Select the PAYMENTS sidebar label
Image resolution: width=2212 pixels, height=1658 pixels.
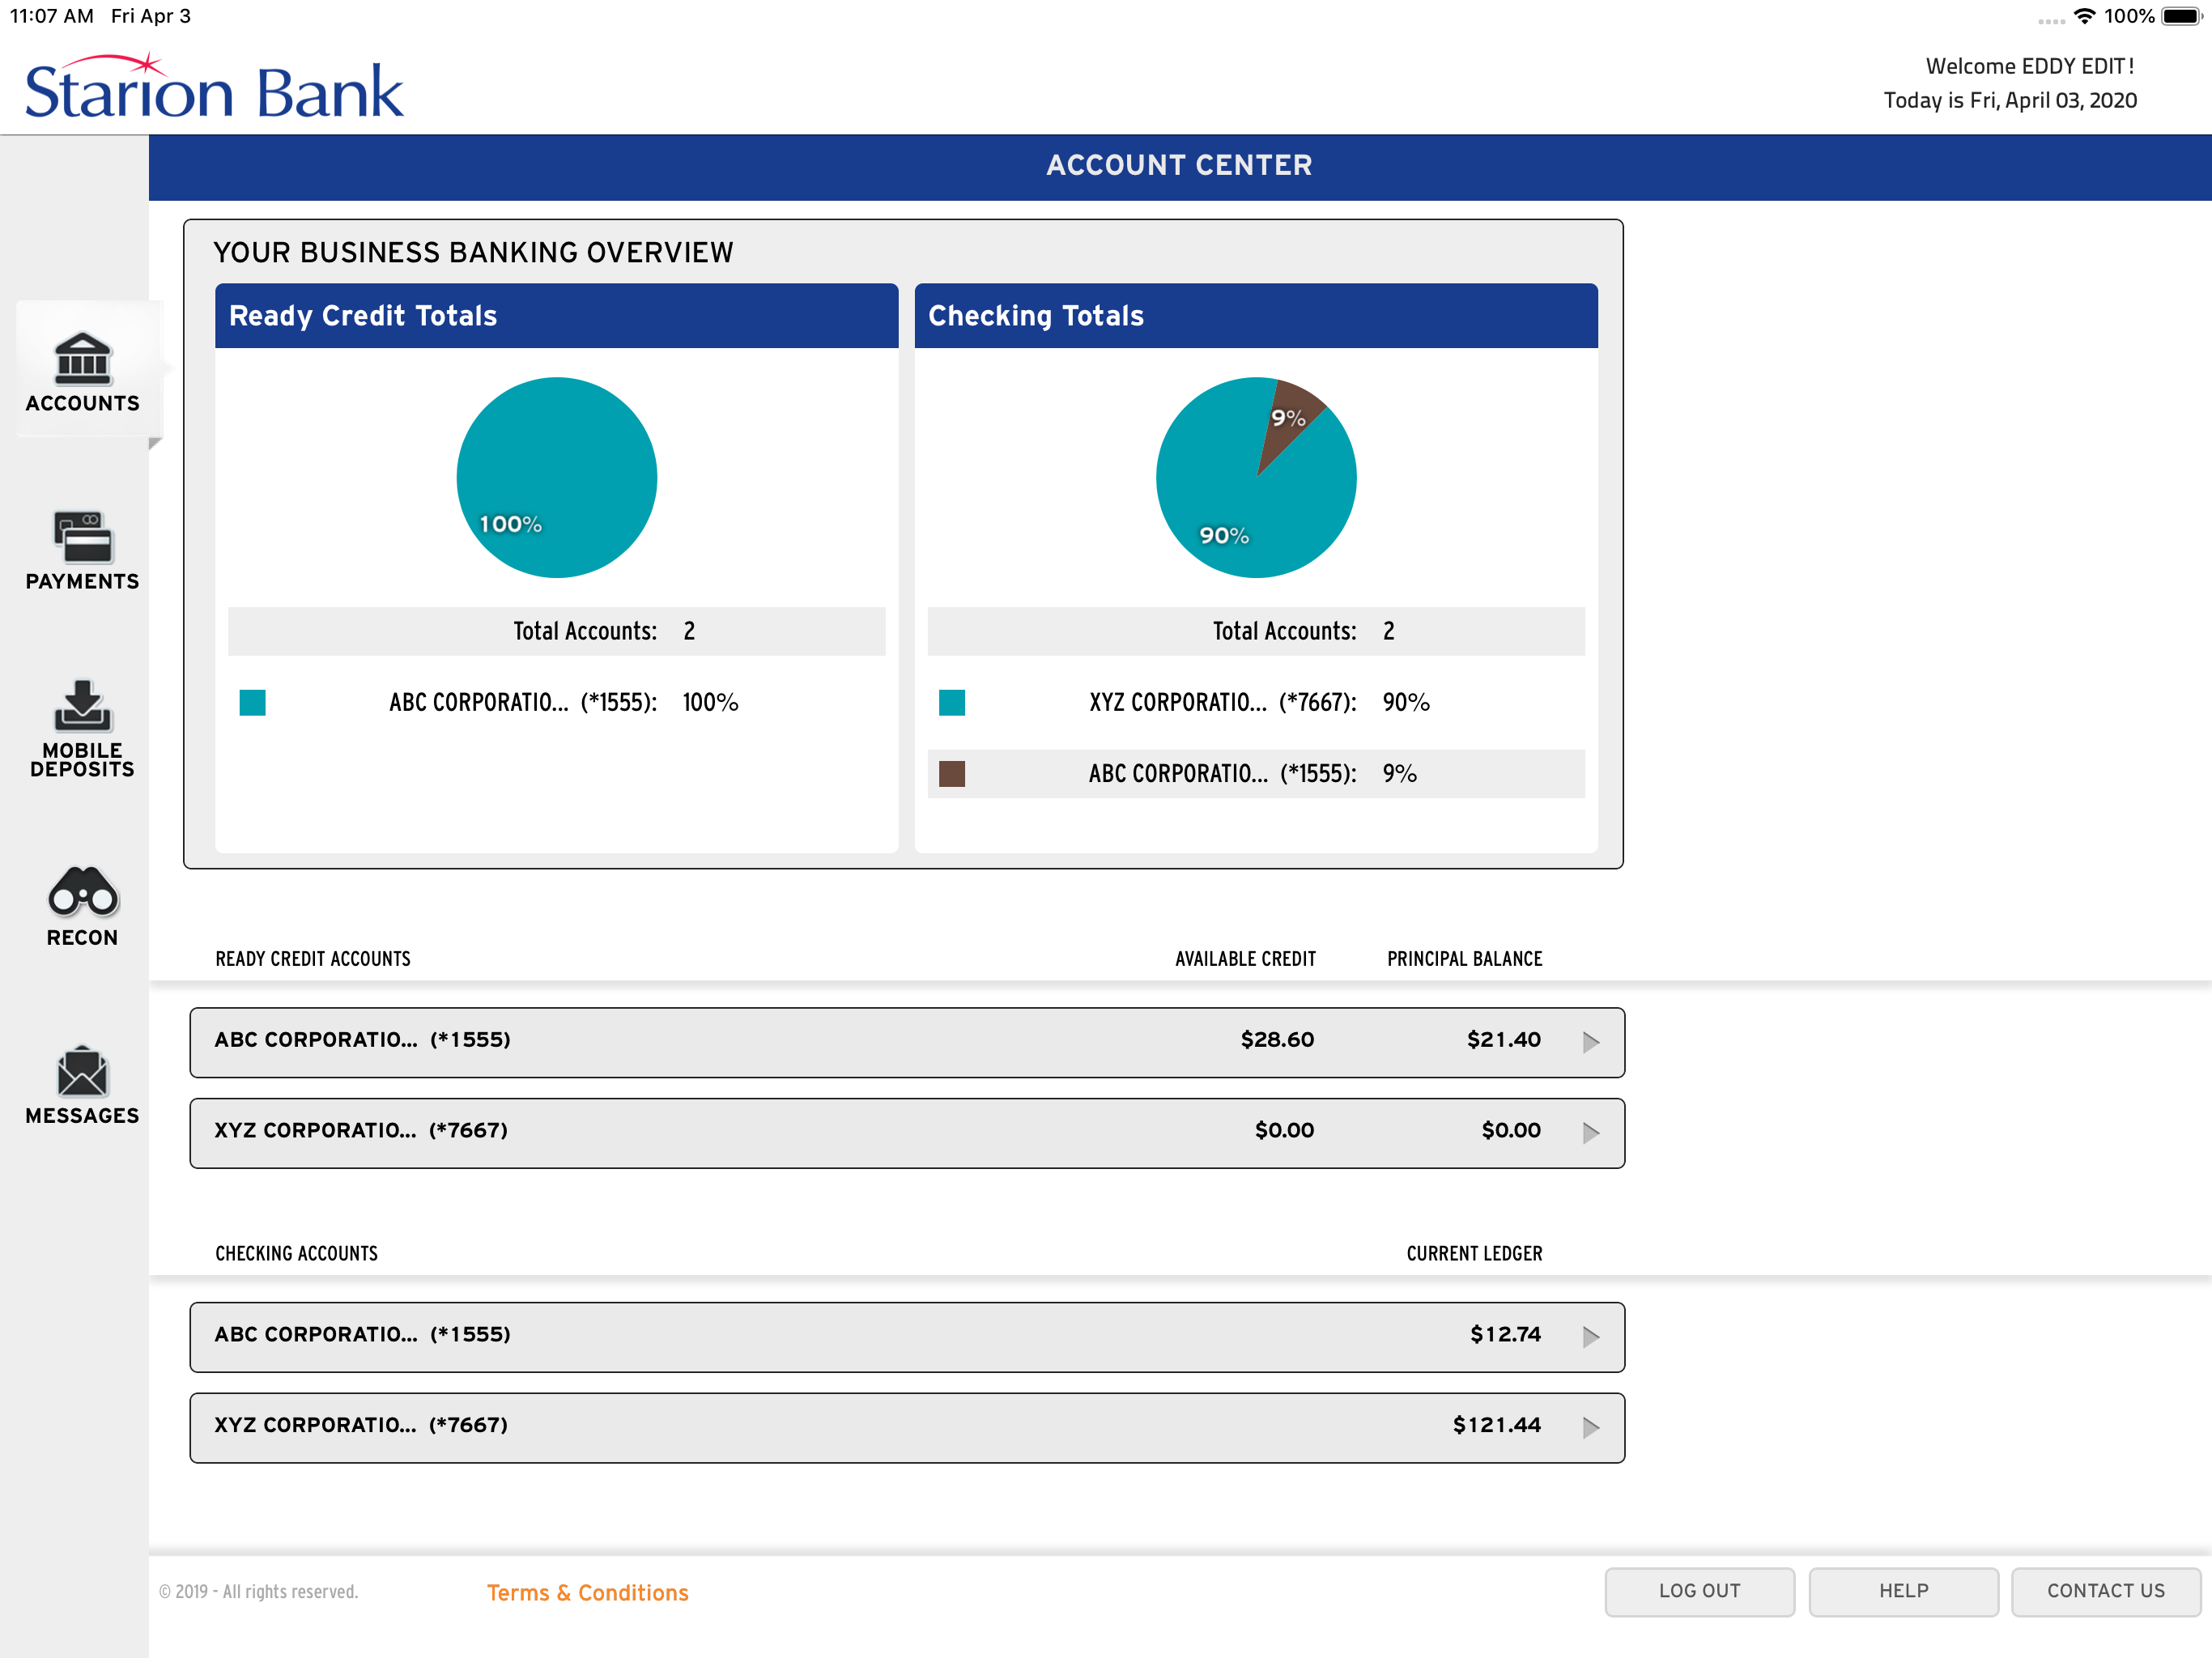[82, 581]
